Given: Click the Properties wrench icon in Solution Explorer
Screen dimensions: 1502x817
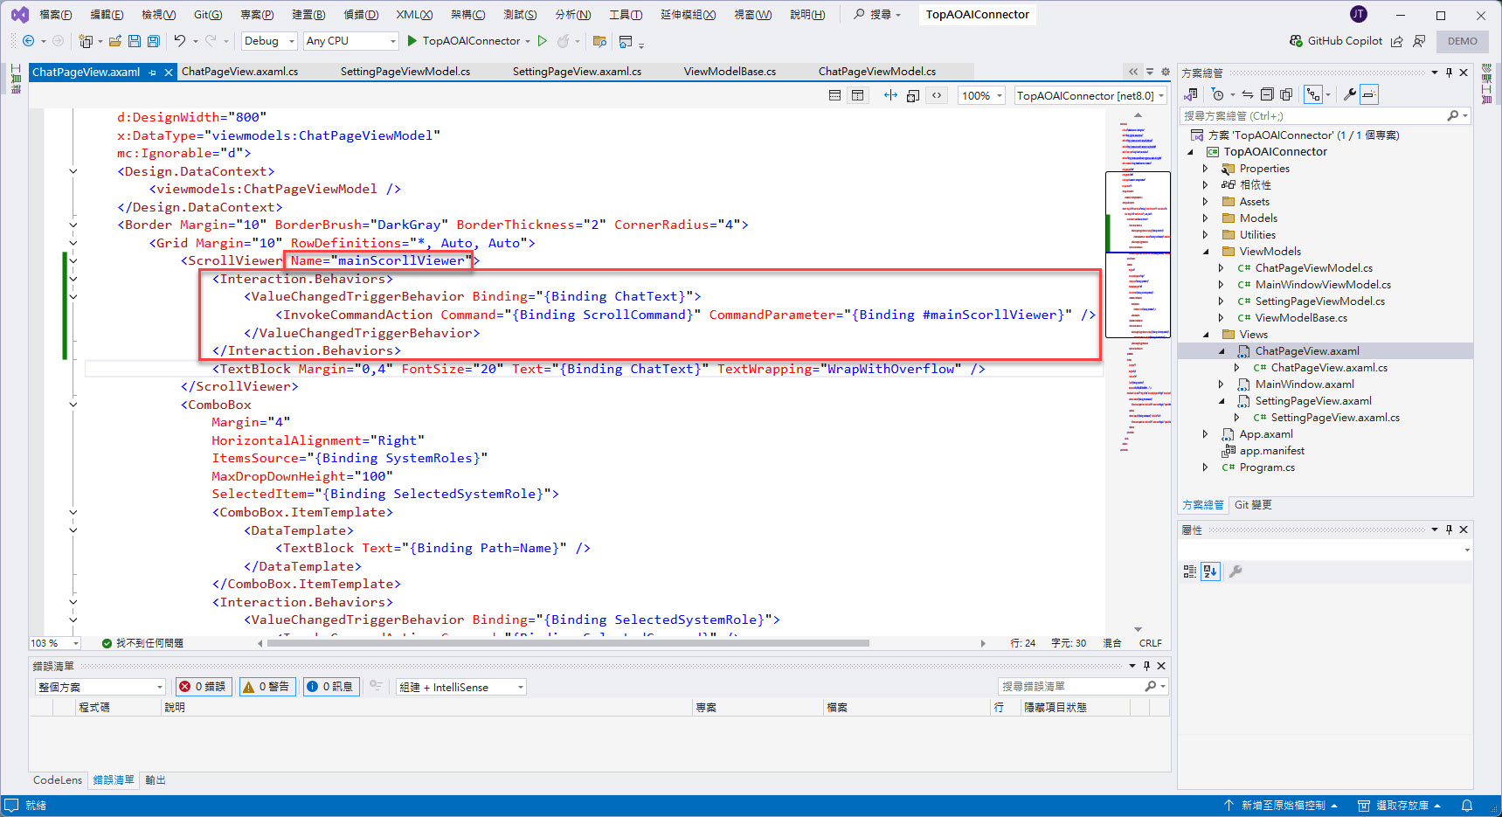Looking at the screenshot, I should (x=1350, y=94).
